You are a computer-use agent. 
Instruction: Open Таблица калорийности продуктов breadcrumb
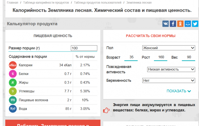46,3
